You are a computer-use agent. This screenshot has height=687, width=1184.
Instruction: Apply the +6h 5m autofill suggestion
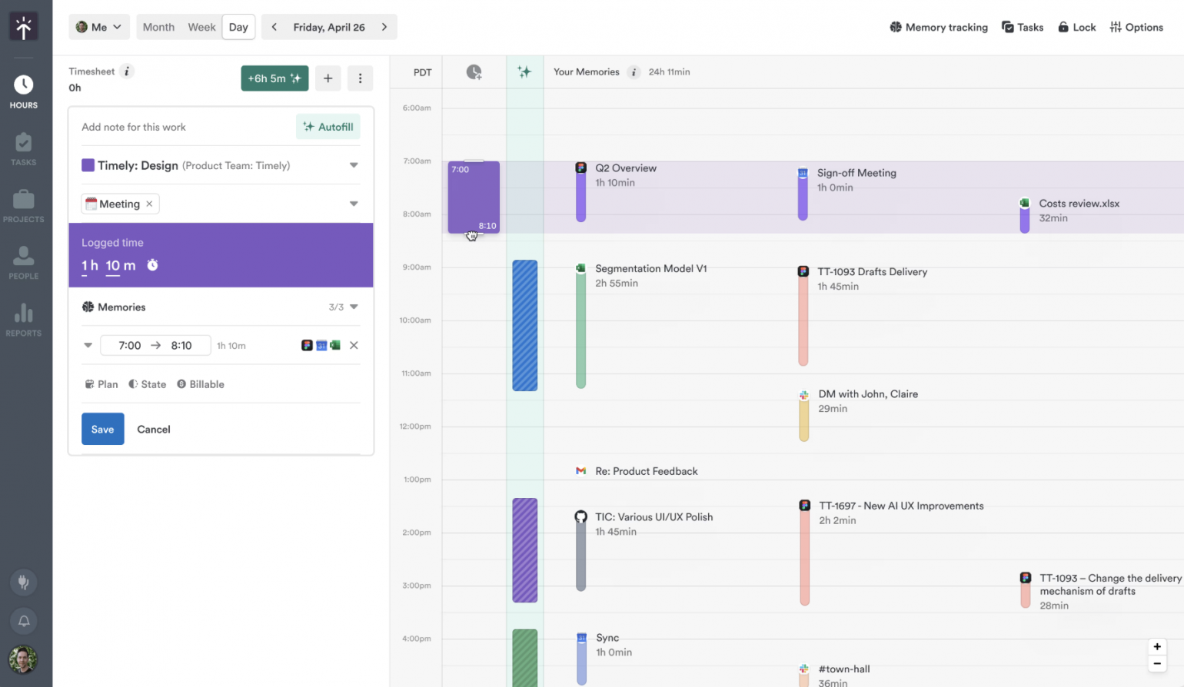pyautogui.click(x=274, y=78)
